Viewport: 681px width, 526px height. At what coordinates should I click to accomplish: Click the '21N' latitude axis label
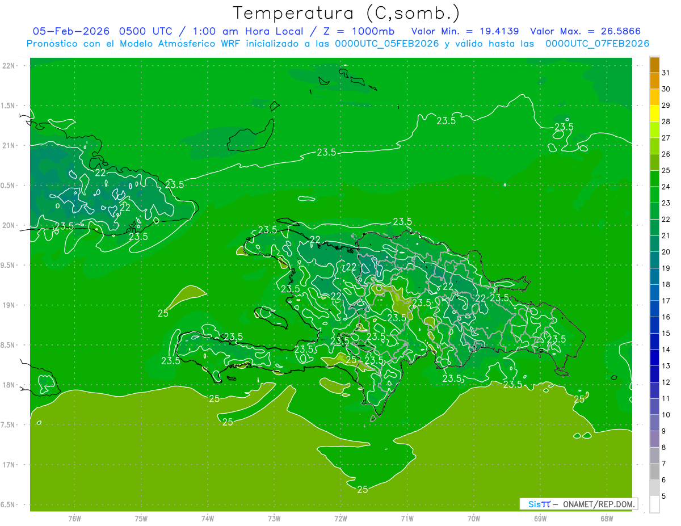tap(10, 145)
